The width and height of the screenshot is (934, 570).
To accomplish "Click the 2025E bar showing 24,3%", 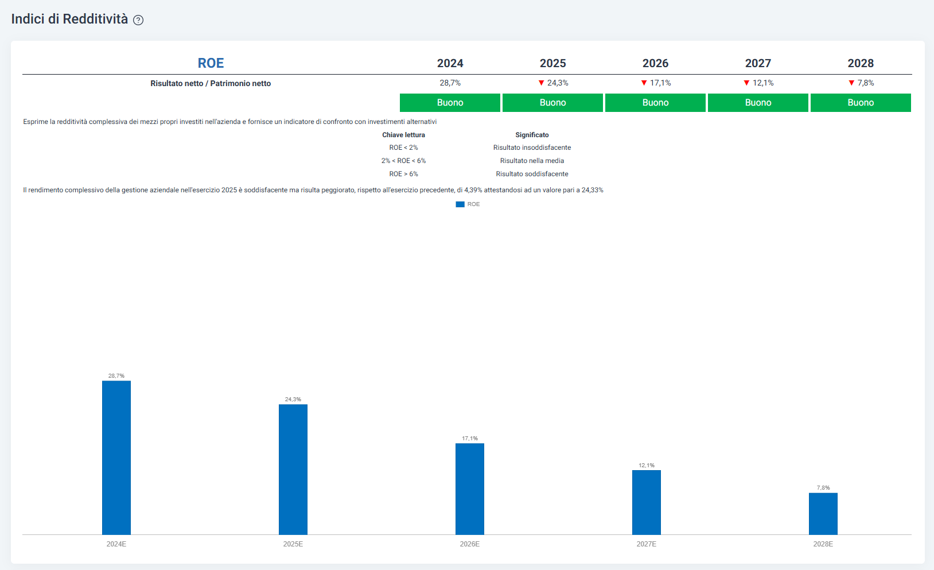I will (293, 470).
